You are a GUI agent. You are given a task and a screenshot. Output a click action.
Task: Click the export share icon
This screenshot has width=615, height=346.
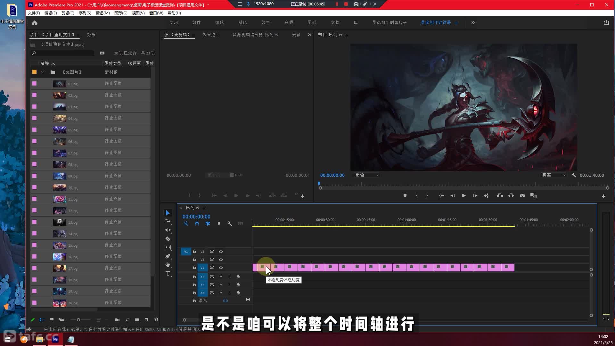pyautogui.click(x=606, y=23)
